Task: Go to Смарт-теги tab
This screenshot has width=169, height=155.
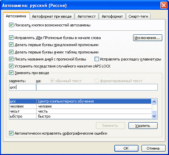Action: tap(138, 16)
